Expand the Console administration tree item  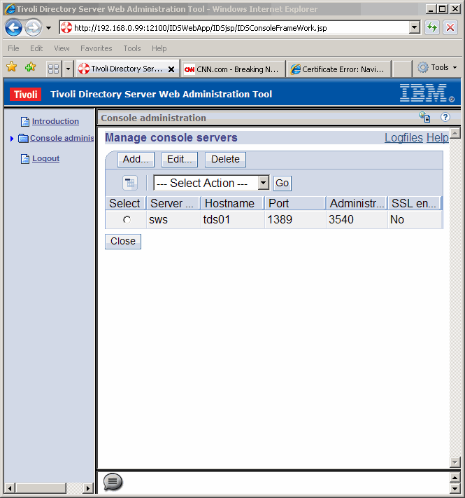pyautogui.click(x=12, y=139)
